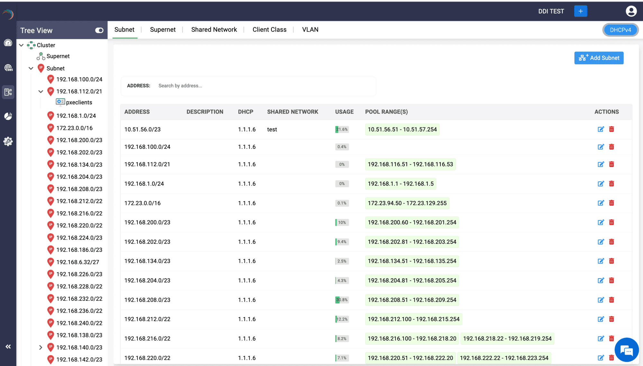Open the chat support bubble
Screen dimensions: 643x366
626,350
